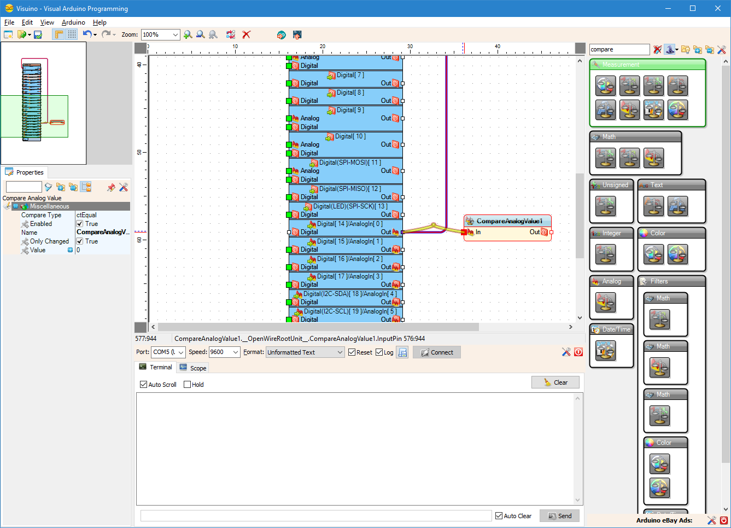This screenshot has width=731, height=528.
Task: Click the Connect button
Action: tap(437, 352)
